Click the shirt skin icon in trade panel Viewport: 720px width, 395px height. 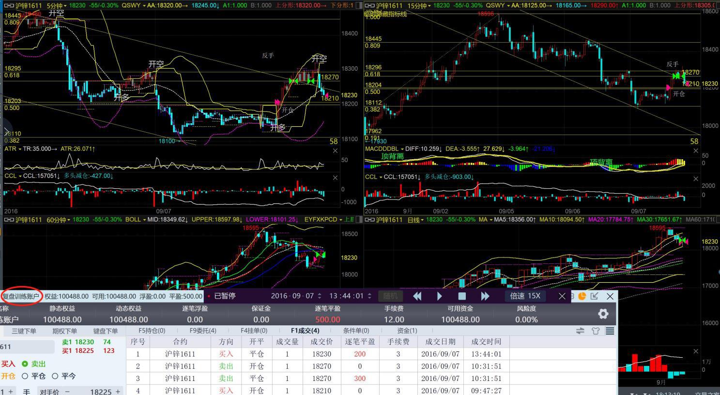pos(596,331)
